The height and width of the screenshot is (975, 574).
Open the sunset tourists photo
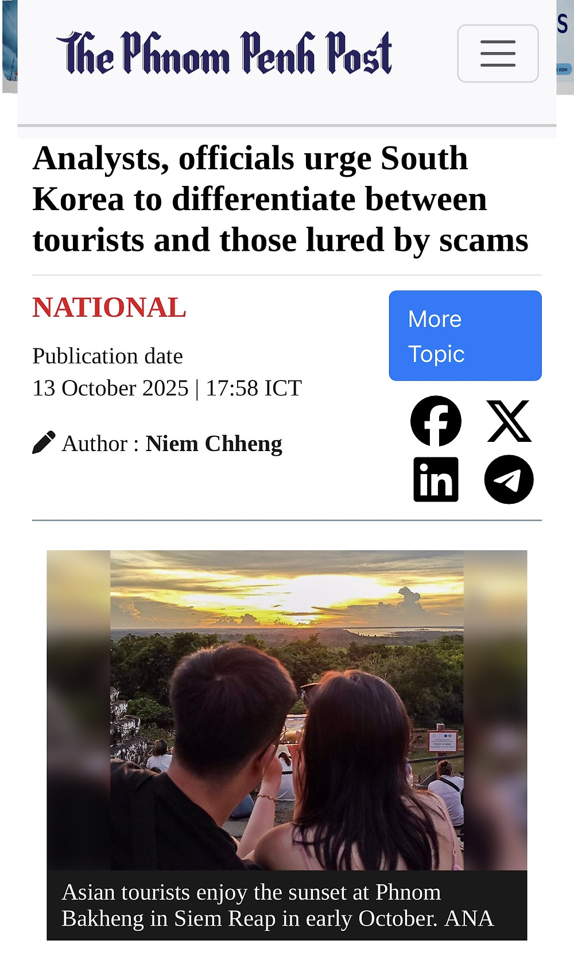(x=287, y=710)
